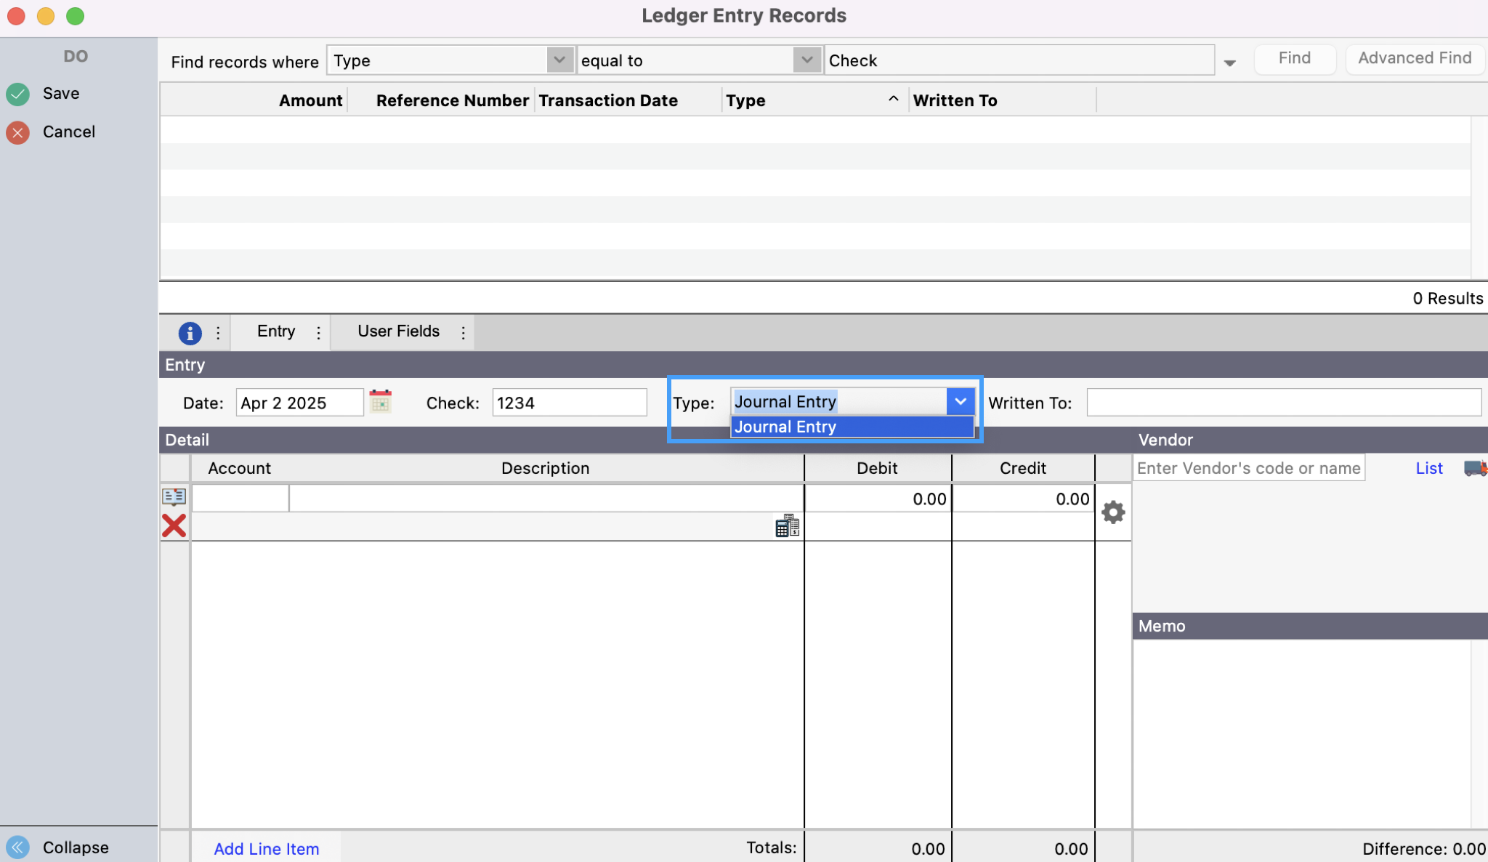The width and height of the screenshot is (1488, 862).
Task: Click the Add Line Item link
Action: coord(266,849)
